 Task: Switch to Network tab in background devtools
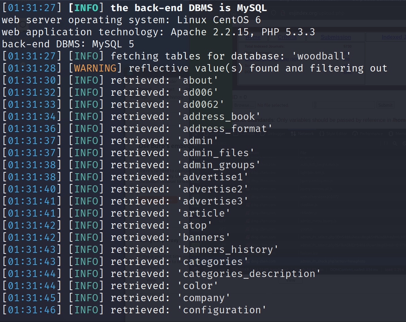point(303,134)
